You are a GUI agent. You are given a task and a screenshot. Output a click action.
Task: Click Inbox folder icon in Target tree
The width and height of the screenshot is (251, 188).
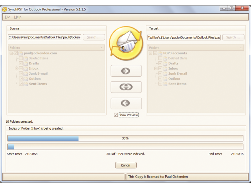click(165, 69)
